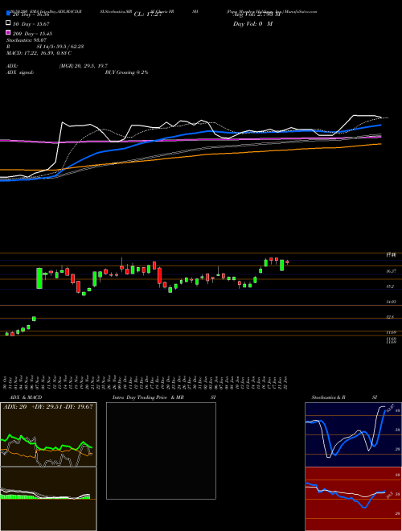The image size is (402, 531).
Task: Click the white 50 Day legend swatch
Action: 8,23
